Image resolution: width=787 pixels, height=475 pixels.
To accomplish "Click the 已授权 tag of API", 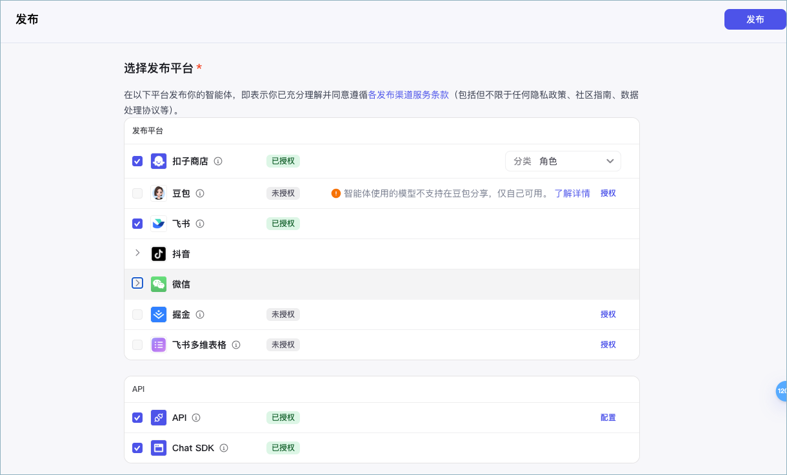I will (x=283, y=418).
